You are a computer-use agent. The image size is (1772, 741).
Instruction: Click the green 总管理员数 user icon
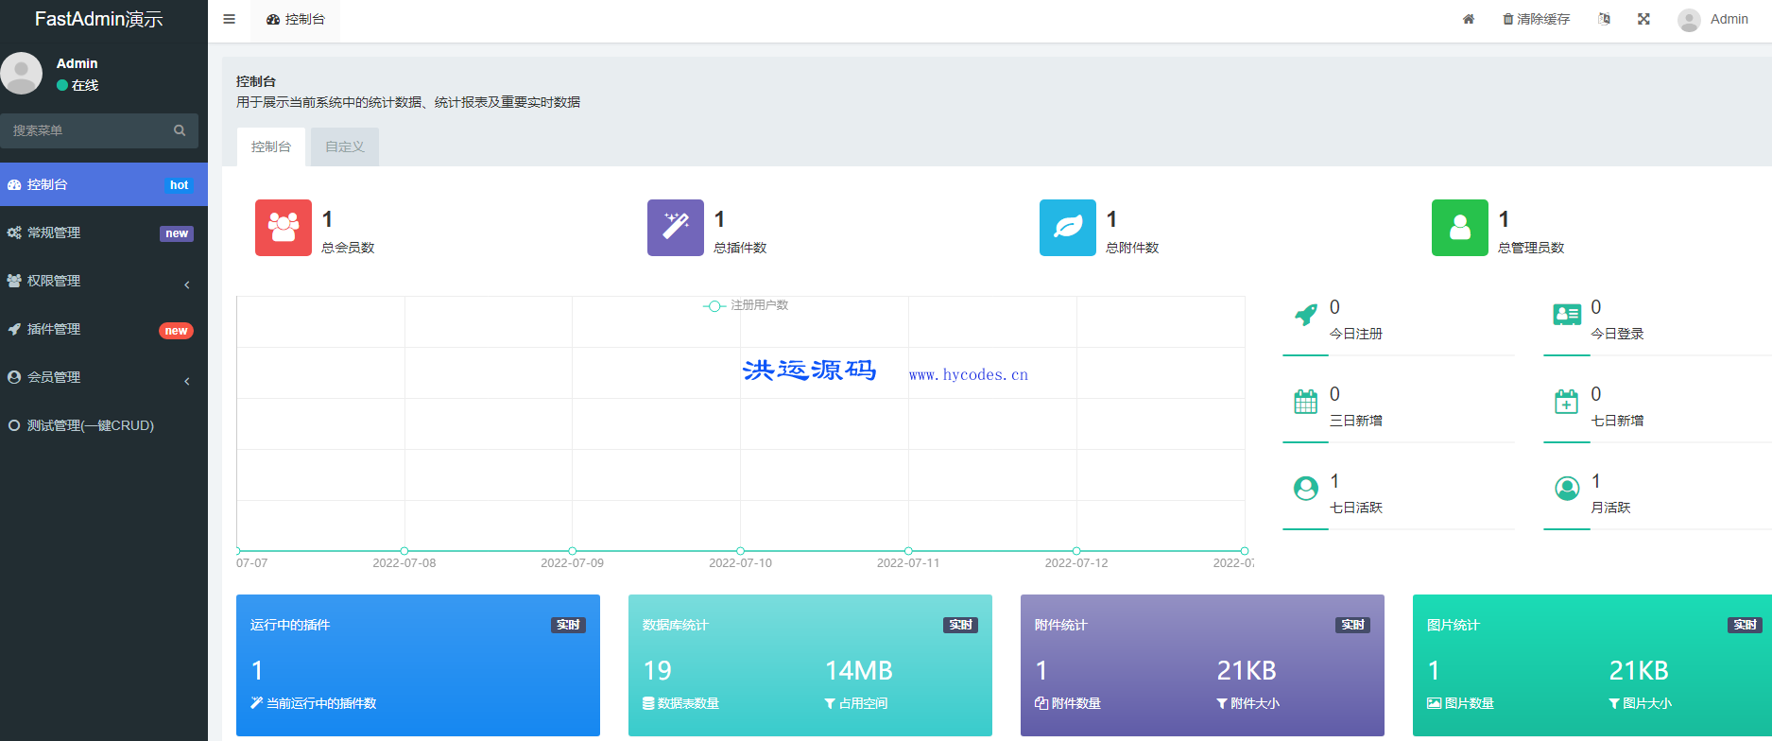(1460, 228)
